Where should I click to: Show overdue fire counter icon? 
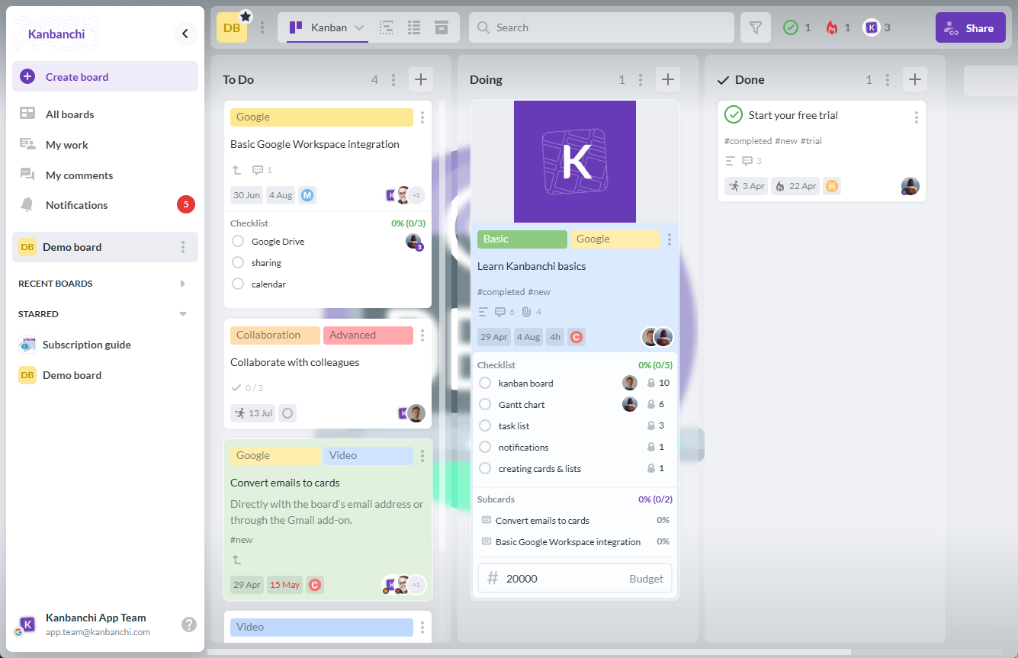coord(832,27)
